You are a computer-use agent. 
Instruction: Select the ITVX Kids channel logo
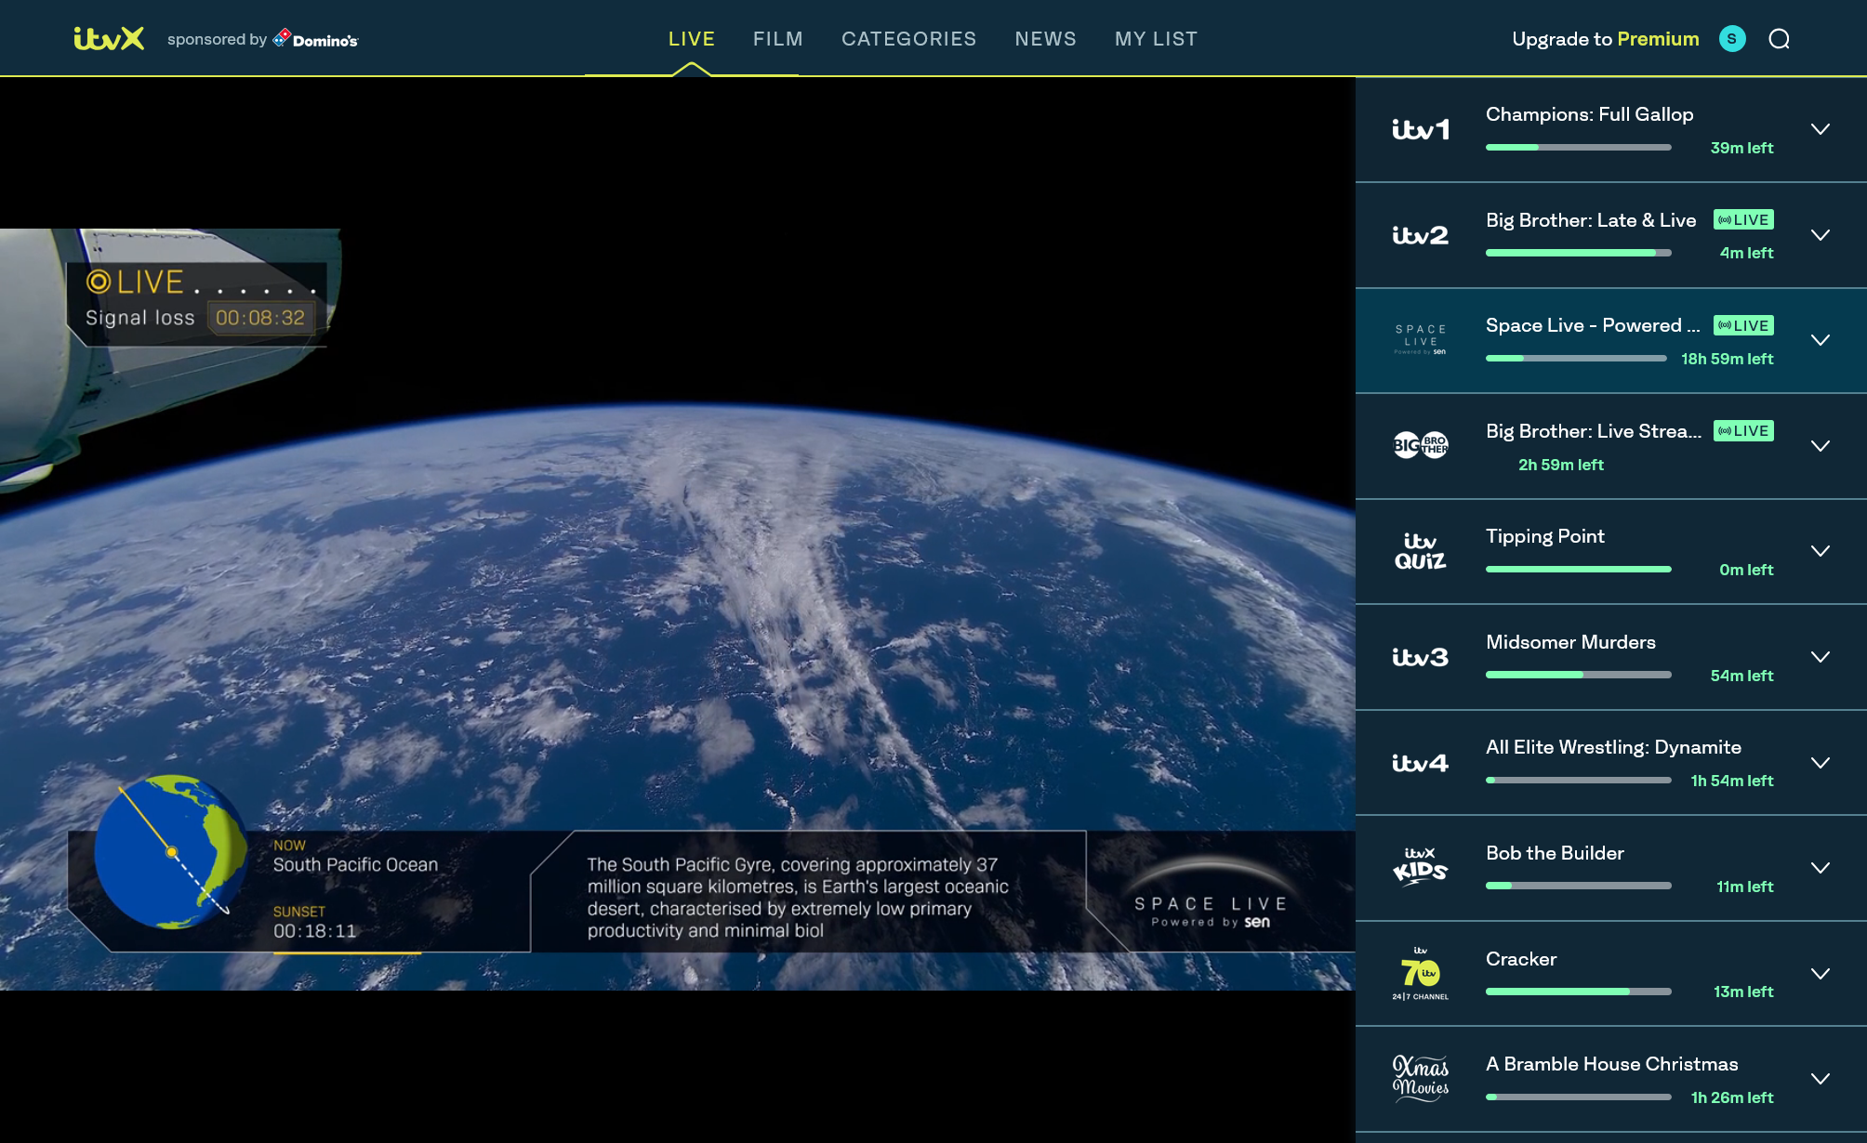[x=1420, y=867]
